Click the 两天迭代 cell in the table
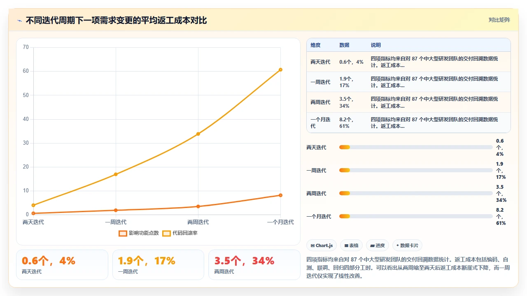The height and width of the screenshot is (296, 527). [320, 62]
